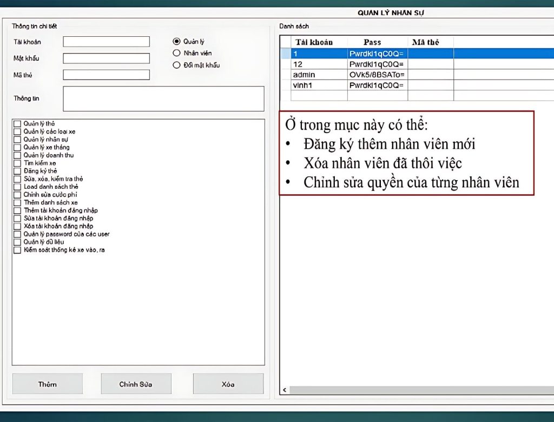Check "Kiểm soát thống kê xe vào, ra"
Screen dimensions: 554x422
click(17, 249)
